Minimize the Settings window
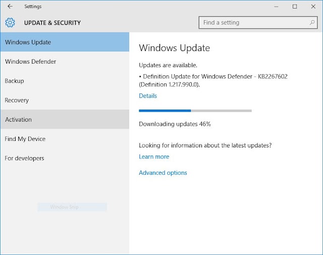Viewport: 323px width, 255px height. [276, 7]
